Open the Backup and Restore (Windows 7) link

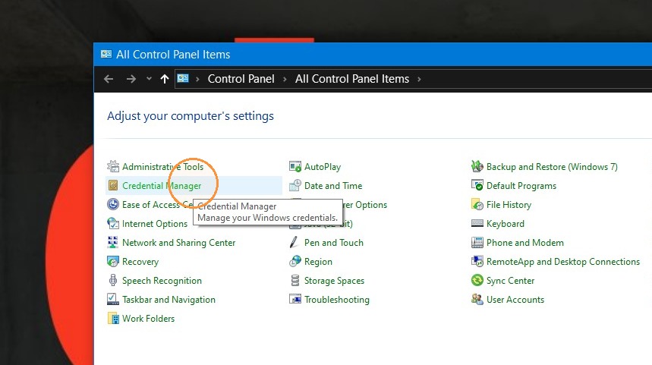coord(553,167)
